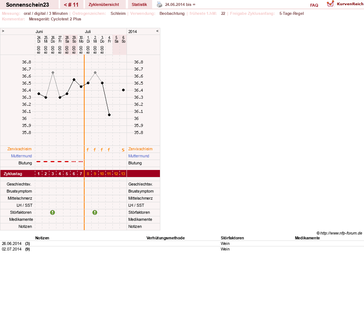Image resolution: width=364 pixels, height=334 pixels.
Task: Open the Statistik tab
Action: [x=139, y=4]
